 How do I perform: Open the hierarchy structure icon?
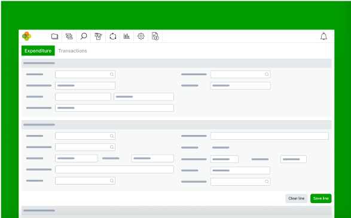click(69, 36)
